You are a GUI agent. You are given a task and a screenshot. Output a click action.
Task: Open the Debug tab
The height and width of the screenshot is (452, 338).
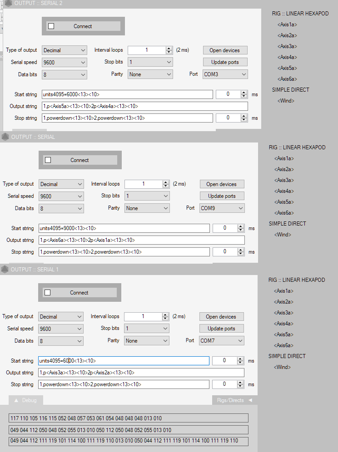point(26,400)
